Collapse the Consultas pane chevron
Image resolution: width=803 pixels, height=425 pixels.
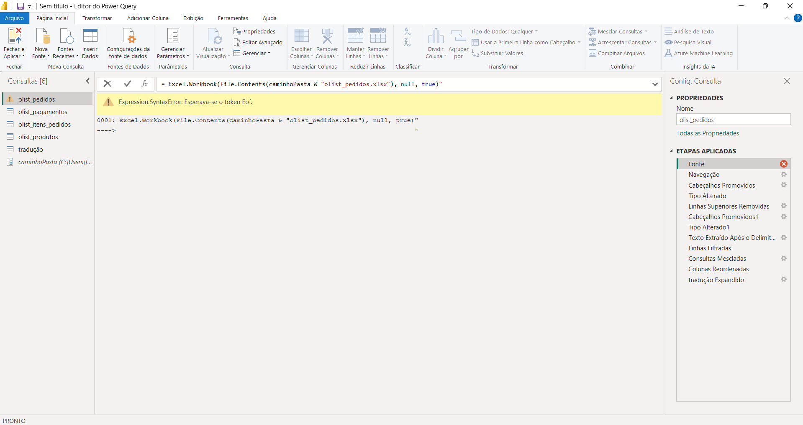(x=87, y=81)
